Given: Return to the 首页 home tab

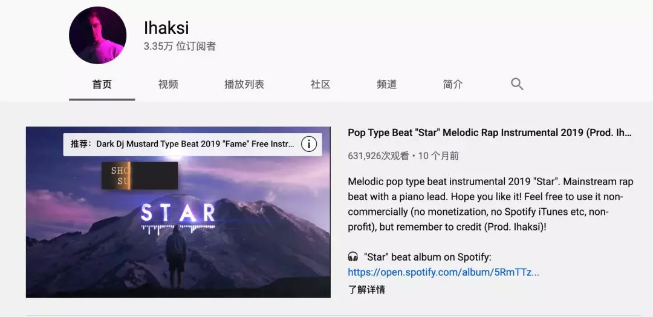Looking at the screenshot, I should [102, 84].
